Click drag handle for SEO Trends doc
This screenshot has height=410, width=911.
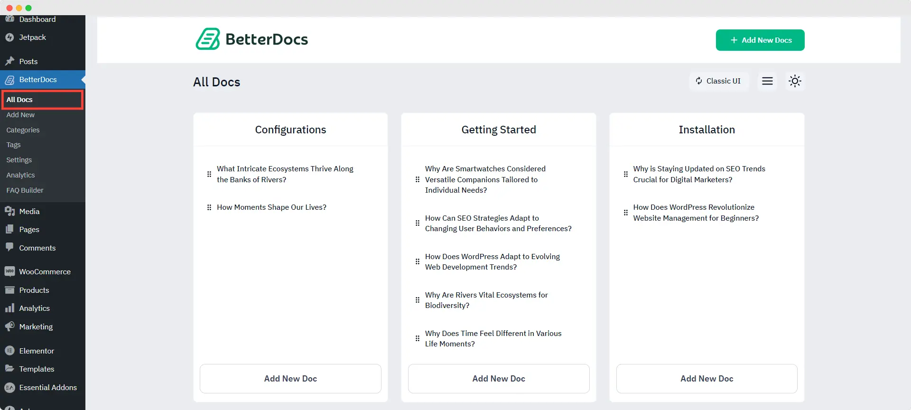(x=626, y=174)
